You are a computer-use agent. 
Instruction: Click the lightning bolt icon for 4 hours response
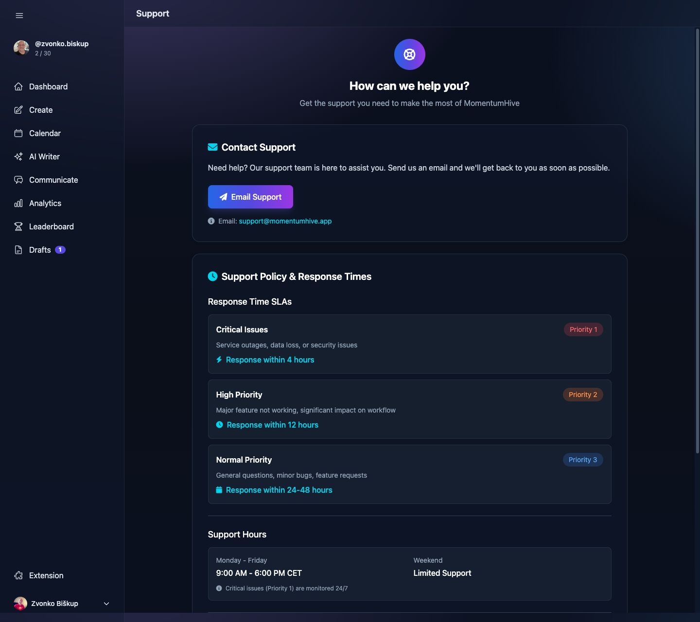coord(219,360)
